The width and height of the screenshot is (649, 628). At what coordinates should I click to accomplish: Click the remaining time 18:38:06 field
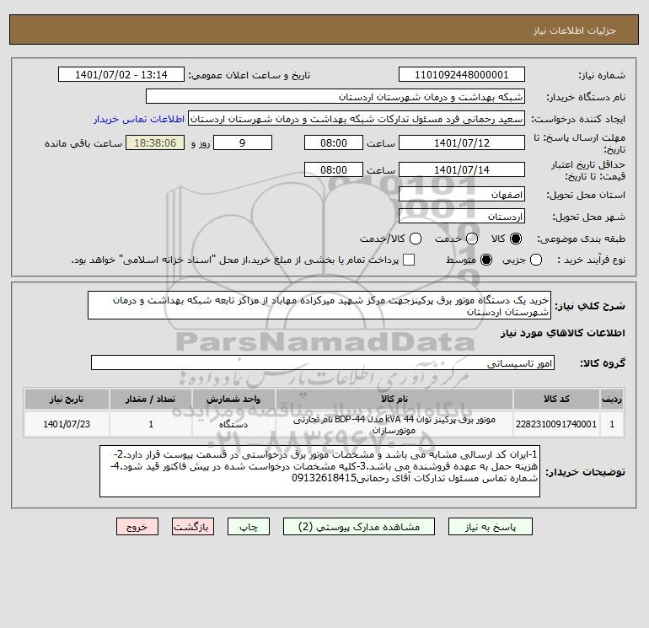tap(155, 142)
